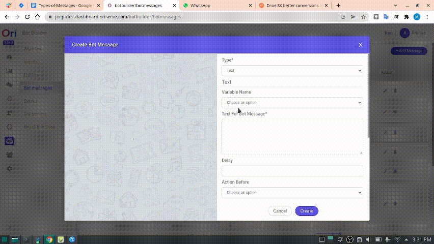
Task: Open the Hindi input extension icon
Action: coord(396,17)
